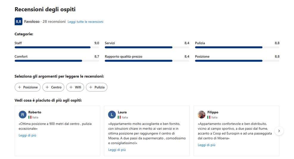Viewport: 294px width, 159px height.
Task: Click the 28 recensioni count text
Action: [x=54, y=21]
